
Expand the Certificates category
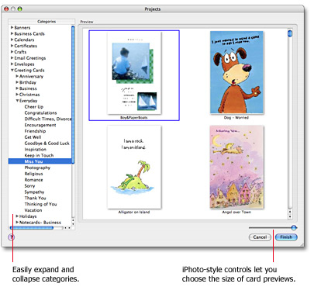pyautogui.click(x=12, y=46)
